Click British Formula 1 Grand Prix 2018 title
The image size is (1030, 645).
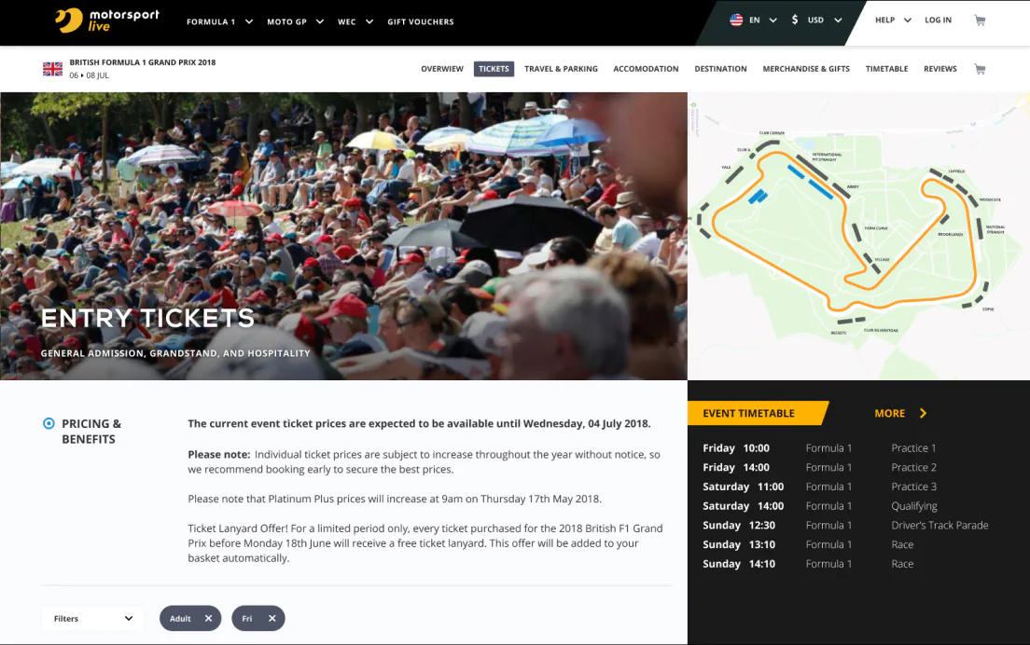coord(143,62)
